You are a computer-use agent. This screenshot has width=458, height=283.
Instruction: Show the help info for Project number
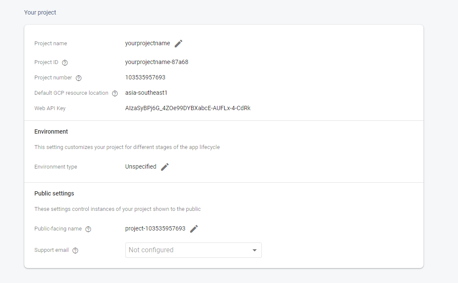tap(78, 78)
